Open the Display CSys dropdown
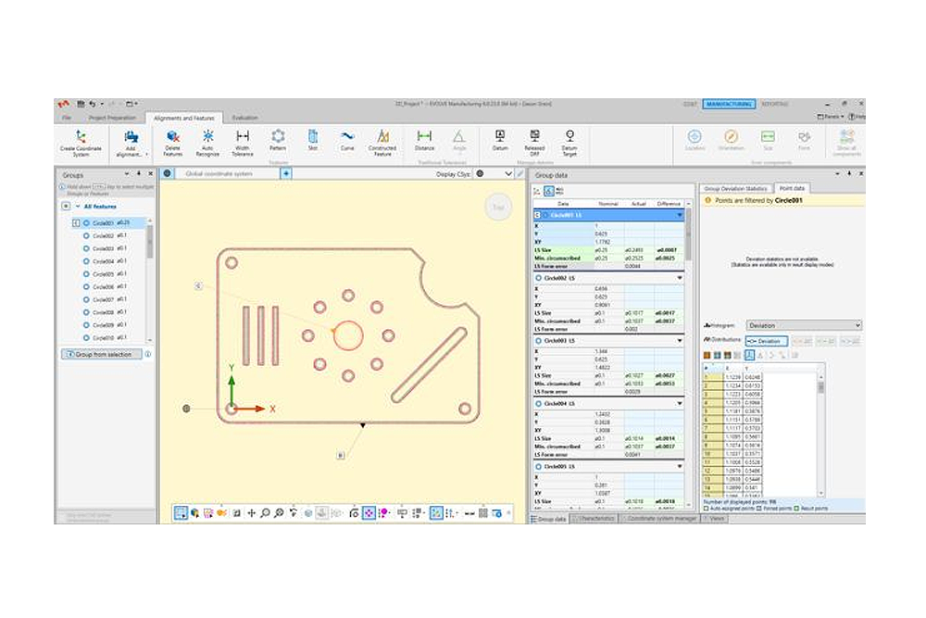926x618 pixels. (x=507, y=173)
